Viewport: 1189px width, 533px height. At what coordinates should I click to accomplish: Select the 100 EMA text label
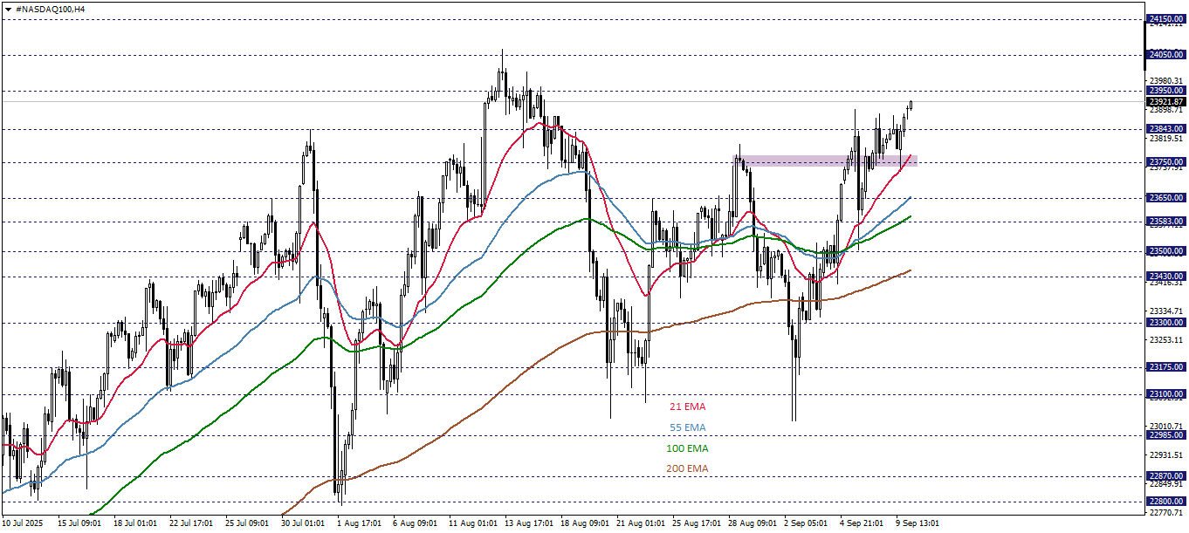tap(688, 448)
